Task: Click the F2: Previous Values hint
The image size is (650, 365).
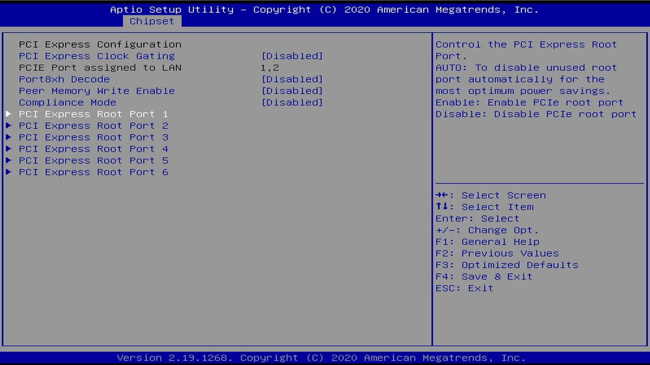Action: (497, 254)
